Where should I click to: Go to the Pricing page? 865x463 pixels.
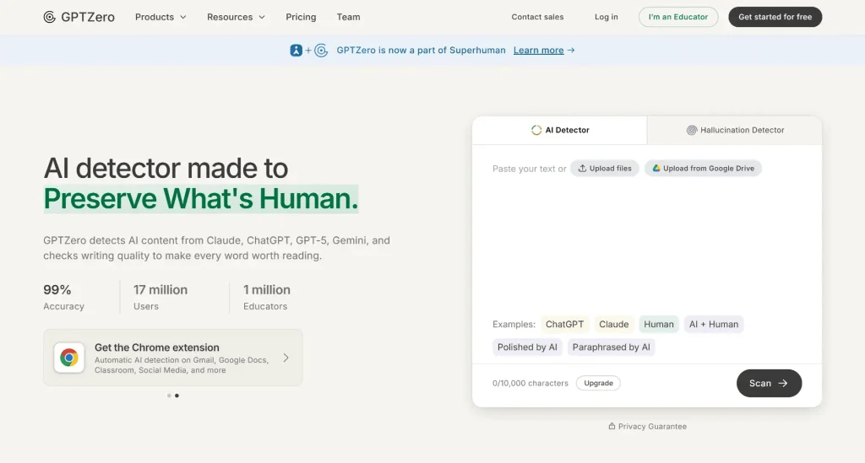301,17
